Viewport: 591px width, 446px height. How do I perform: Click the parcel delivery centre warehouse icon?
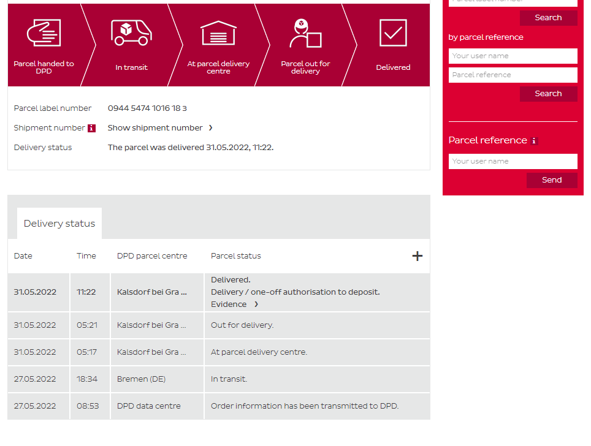coord(218,32)
